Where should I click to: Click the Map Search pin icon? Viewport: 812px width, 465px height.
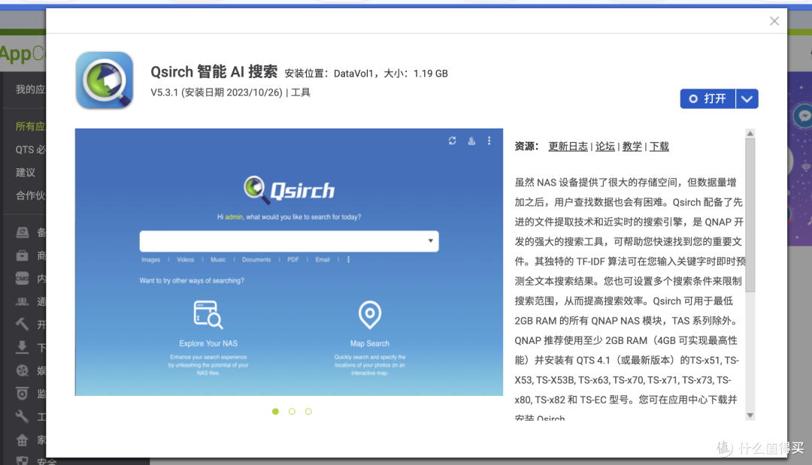(370, 315)
